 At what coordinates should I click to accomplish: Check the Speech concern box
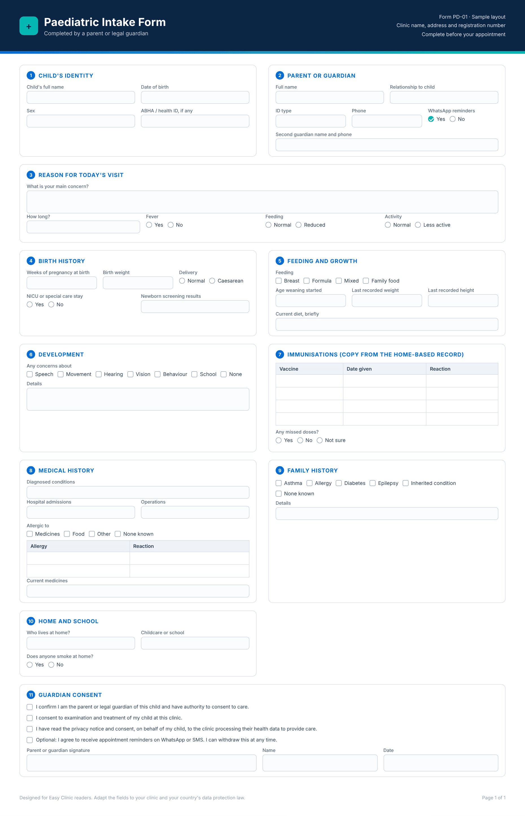[x=30, y=374]
